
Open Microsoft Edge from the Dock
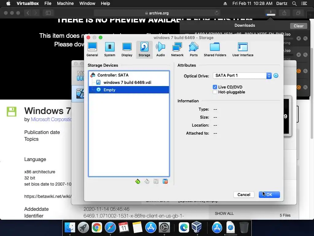[184, 228]
